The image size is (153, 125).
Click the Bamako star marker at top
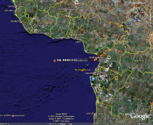pyautogui.click(x=41, y=1)
